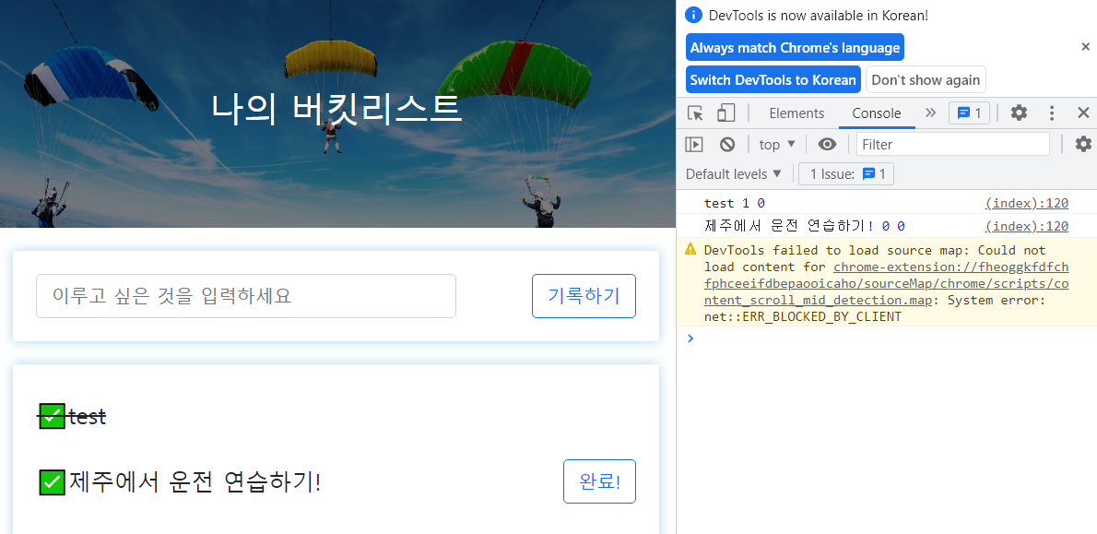Select the inspect element picker icon
The width and height of the screenshot is (1097, 534).
pos(695,113)
